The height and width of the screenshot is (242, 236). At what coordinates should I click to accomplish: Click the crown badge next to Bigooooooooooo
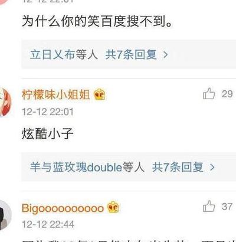pos(113,207)
